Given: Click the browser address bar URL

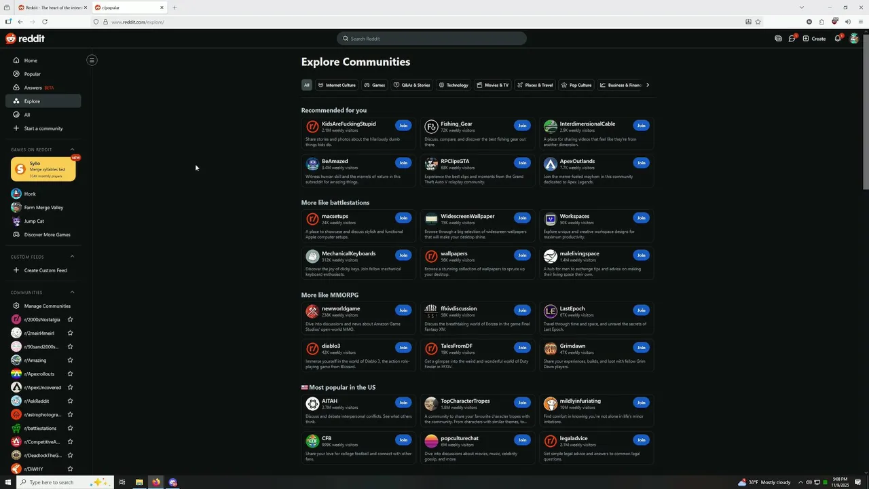Looking at the screenshot, I should 138,22.
